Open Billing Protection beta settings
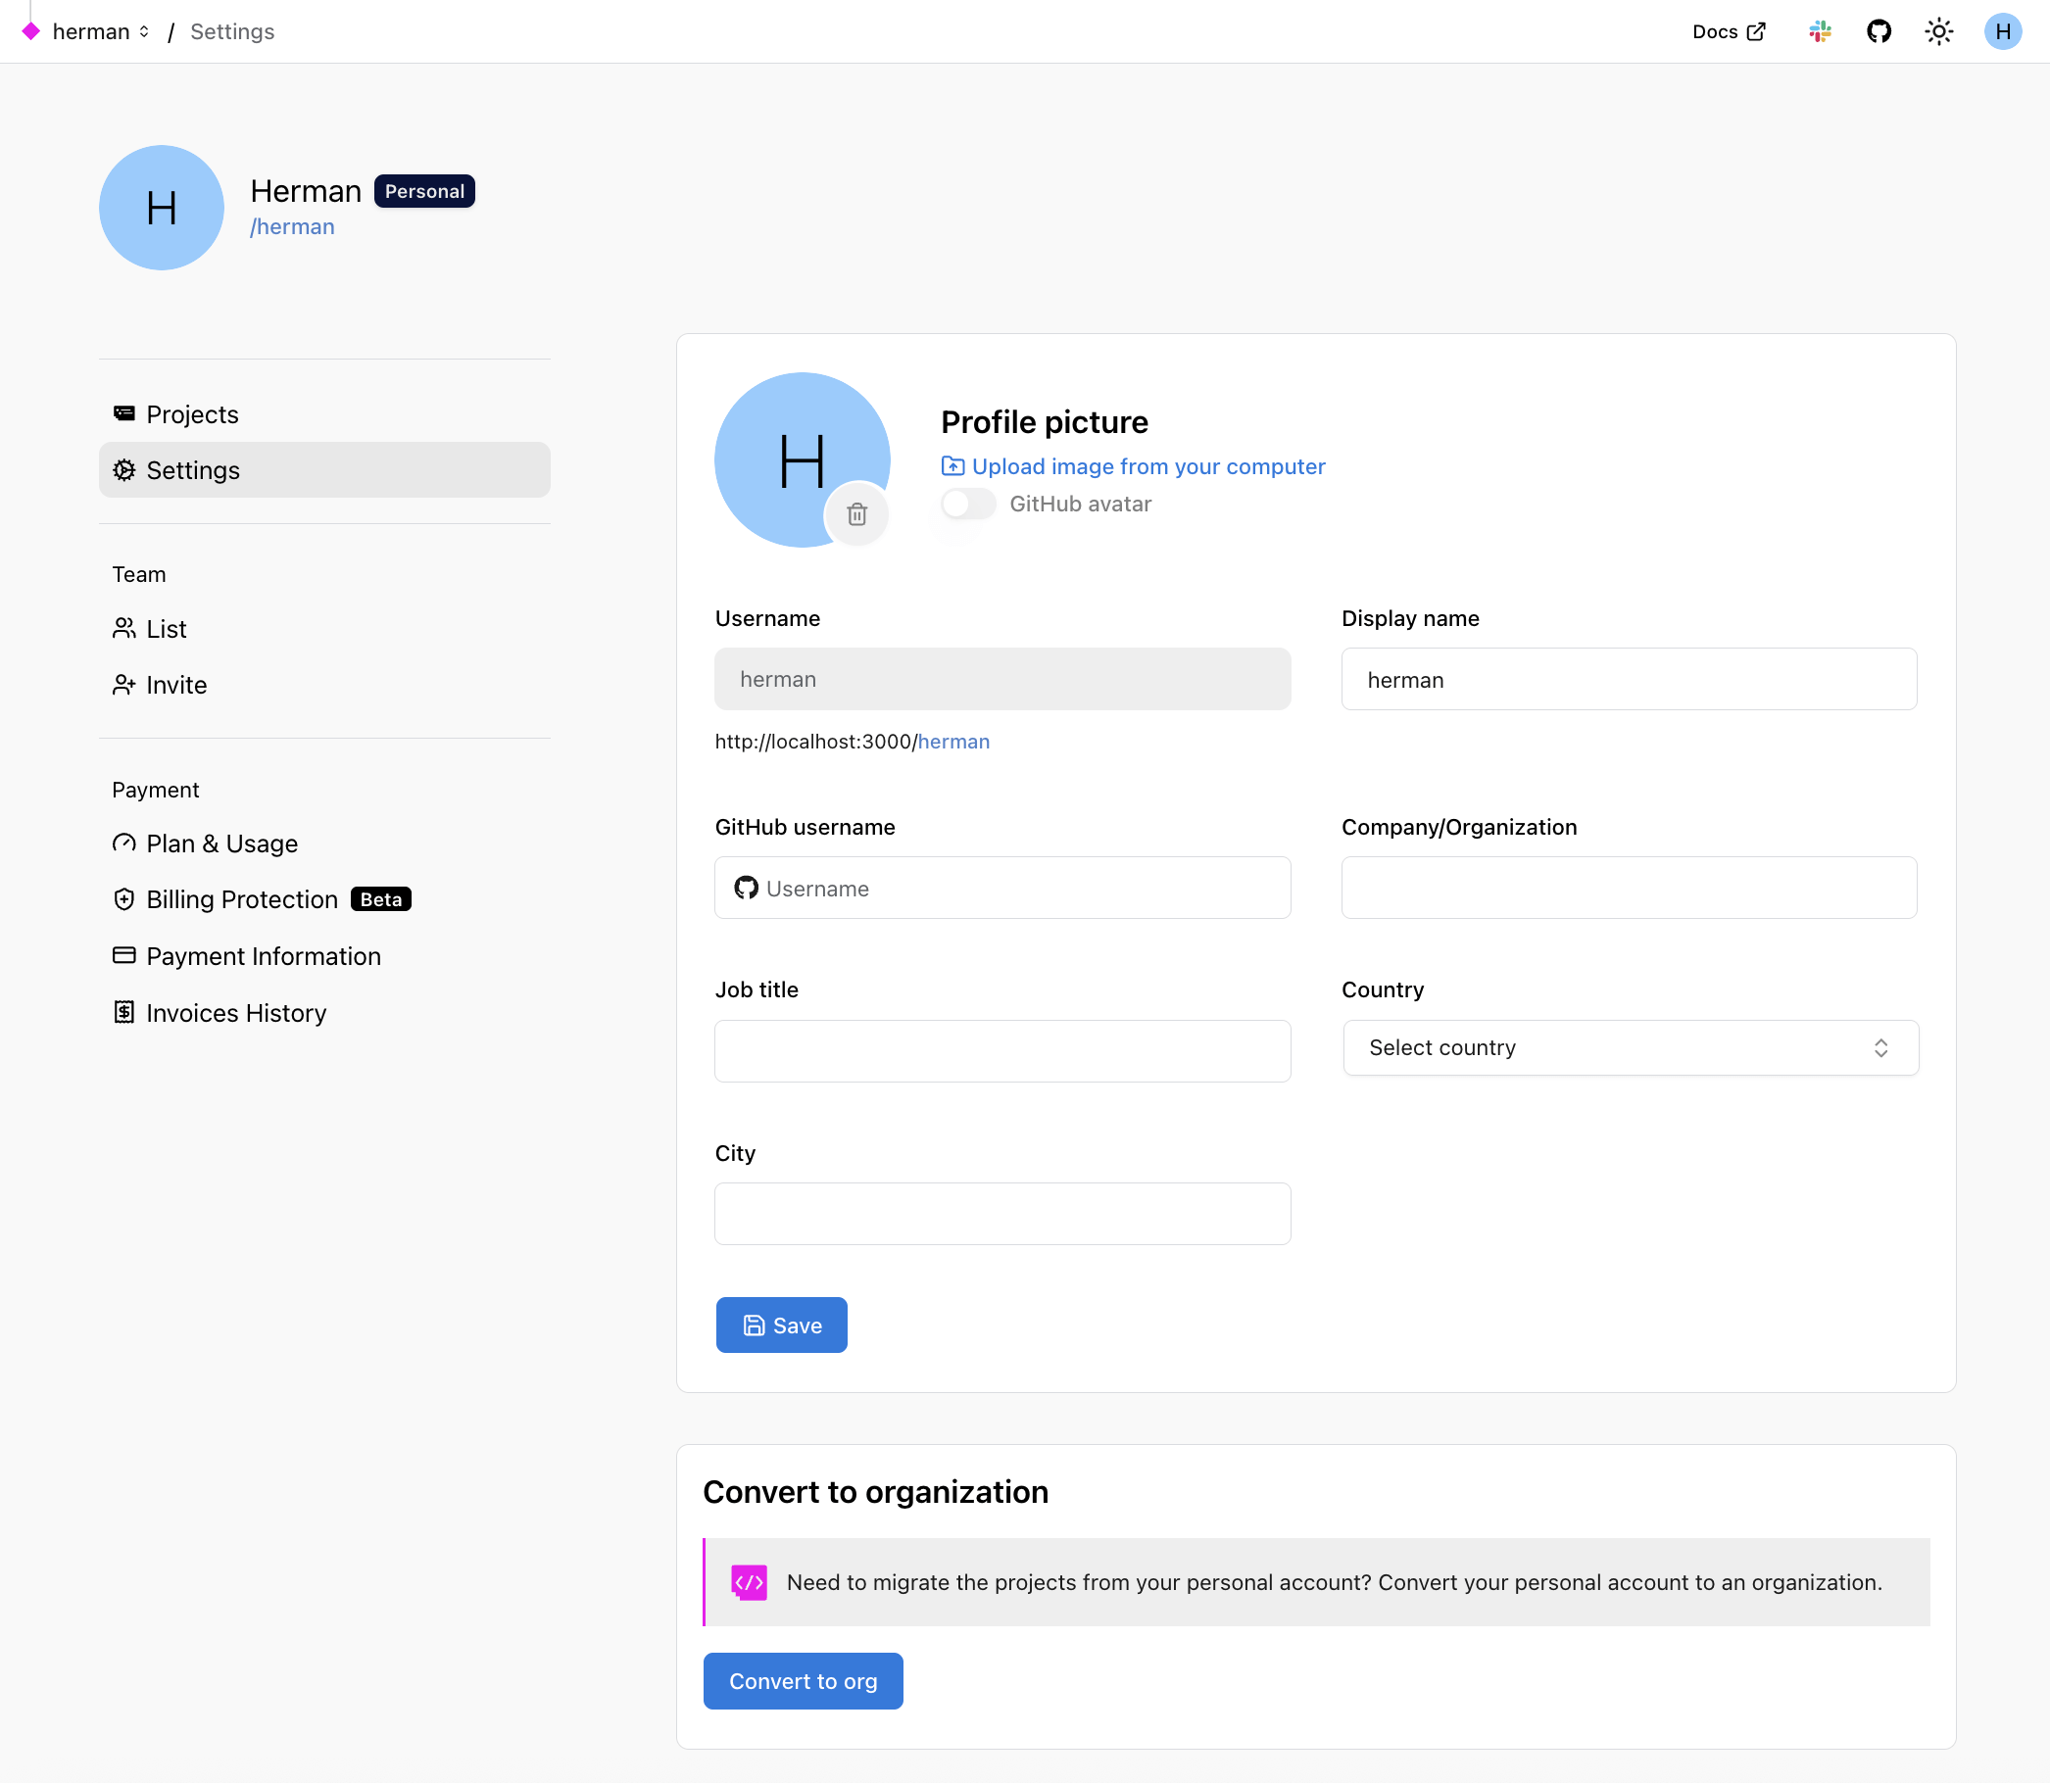The height and width of the screenshot is (1783, 2050). tap(242, 898)
